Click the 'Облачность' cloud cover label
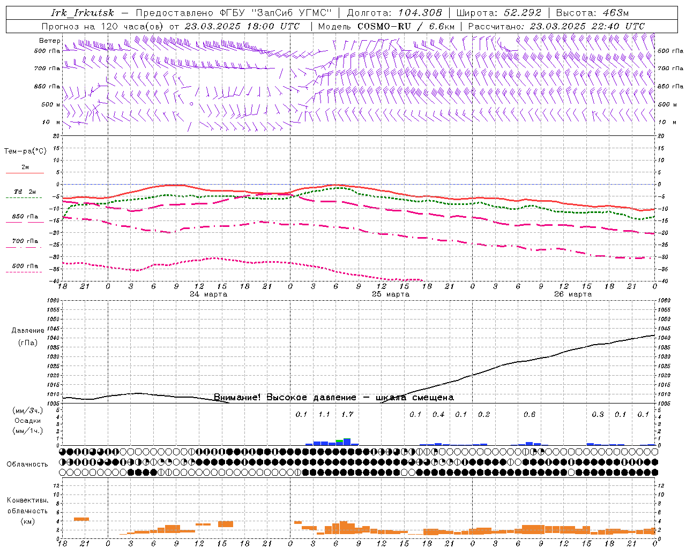Viewport: 686px width, 548px height. [x=27, y=464]
